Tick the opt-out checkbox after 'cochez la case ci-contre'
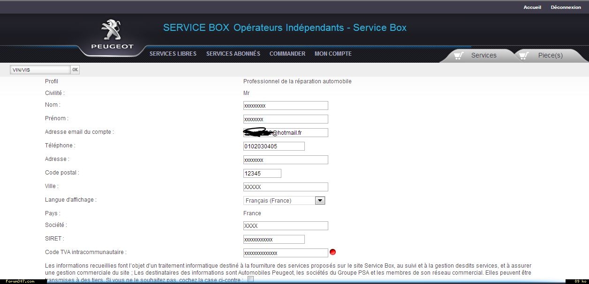The image size is (589, 284). coord(251,279)
